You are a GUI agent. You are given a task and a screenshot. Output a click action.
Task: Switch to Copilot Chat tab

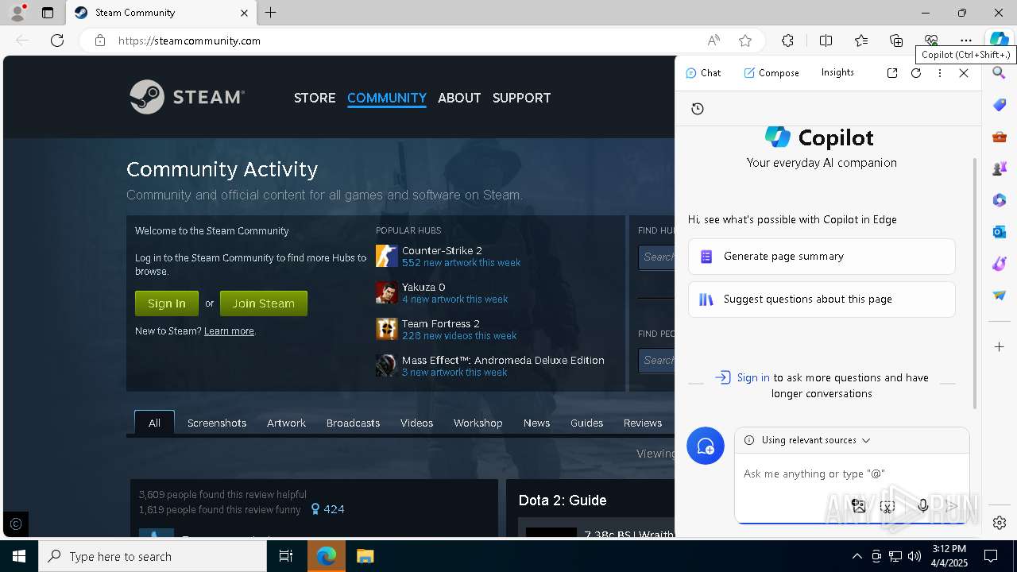pos(703,73)
